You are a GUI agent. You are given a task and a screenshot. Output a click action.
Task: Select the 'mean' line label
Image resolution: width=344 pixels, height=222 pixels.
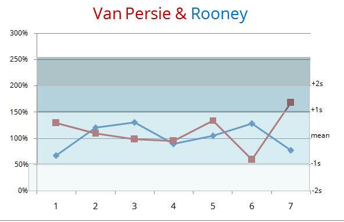coord(320,135)
